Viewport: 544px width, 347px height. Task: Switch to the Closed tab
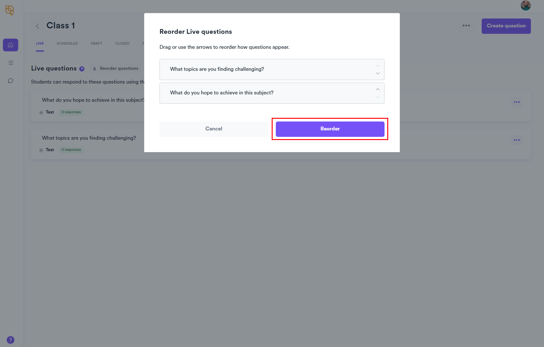(x=122, y=43)
